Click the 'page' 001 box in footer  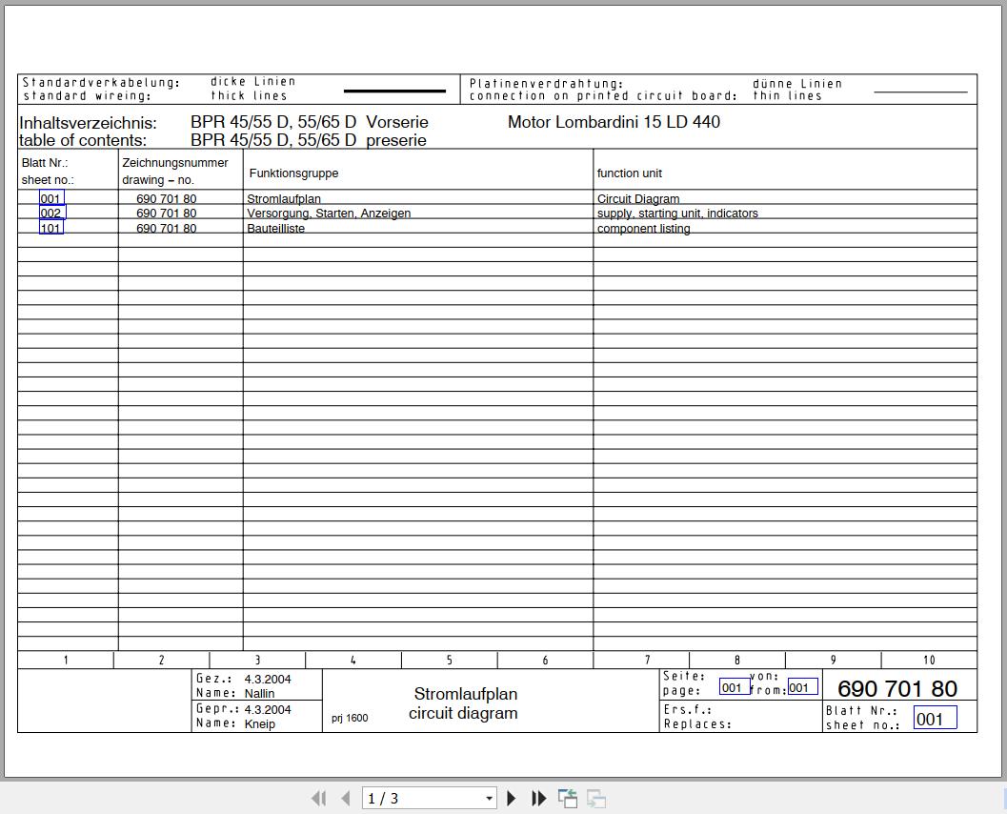coord(733,687)
